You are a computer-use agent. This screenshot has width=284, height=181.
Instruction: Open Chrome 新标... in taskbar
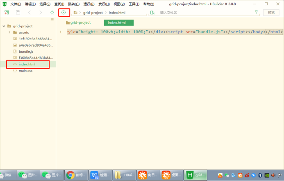(76, 175)
